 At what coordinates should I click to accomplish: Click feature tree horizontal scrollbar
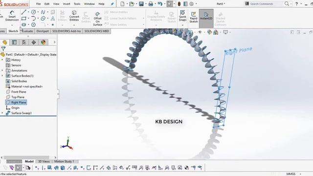click(x=27, y=157)
